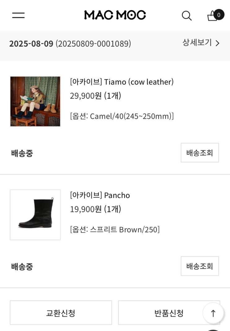Click the scroll-to-top arrow button
Screen dimensions: 230x331
tap(213, 313)
